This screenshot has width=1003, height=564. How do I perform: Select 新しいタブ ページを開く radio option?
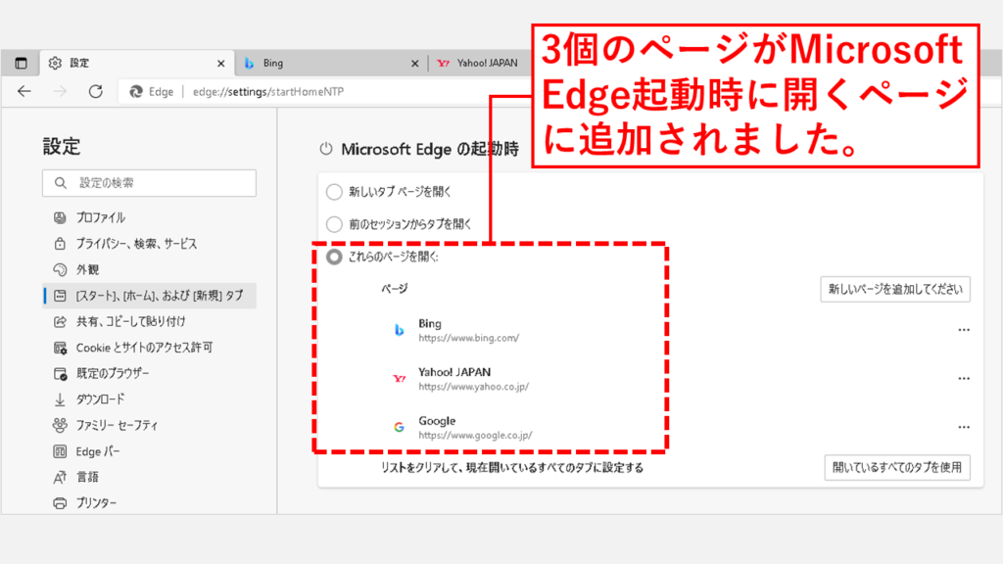tap(335, 192)
